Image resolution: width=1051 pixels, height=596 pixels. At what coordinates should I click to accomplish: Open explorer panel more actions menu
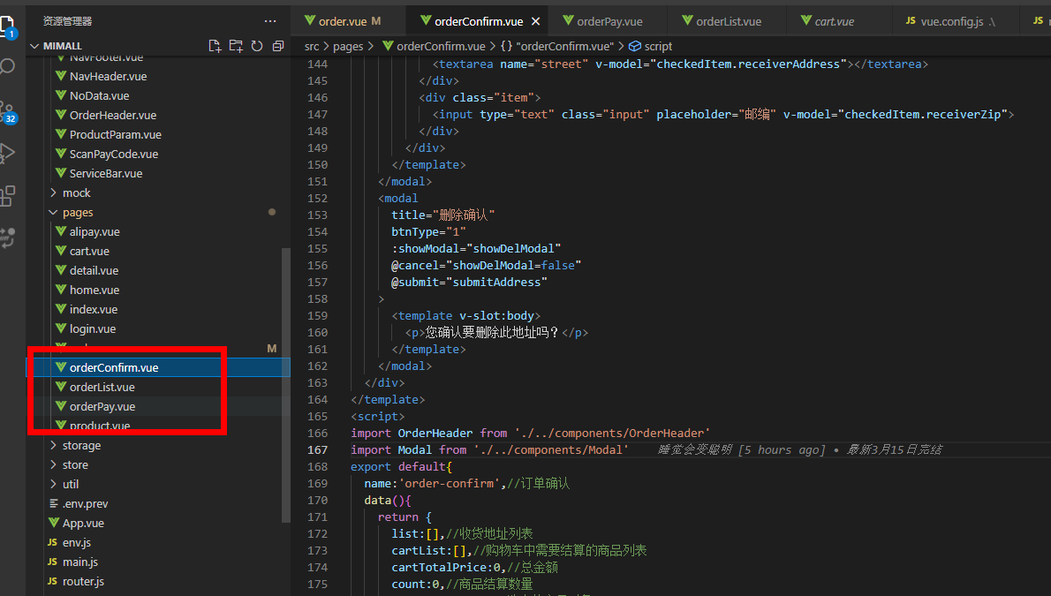270,20
